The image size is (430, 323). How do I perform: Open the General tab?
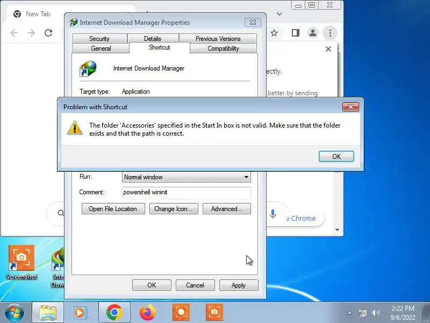tap(101, 48)
